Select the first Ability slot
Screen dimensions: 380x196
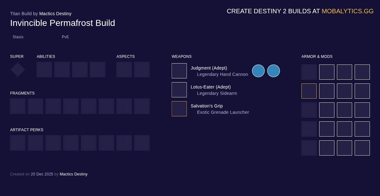coord(44,69)
